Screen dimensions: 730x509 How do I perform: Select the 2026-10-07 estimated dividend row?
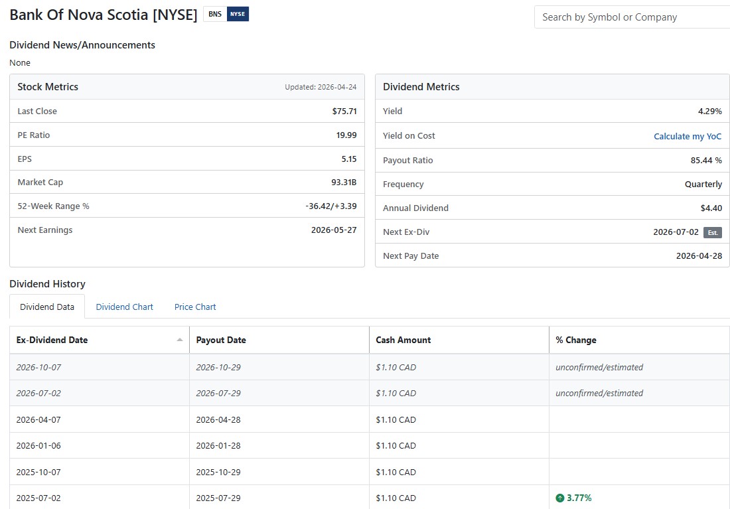[x=370, y=367]
